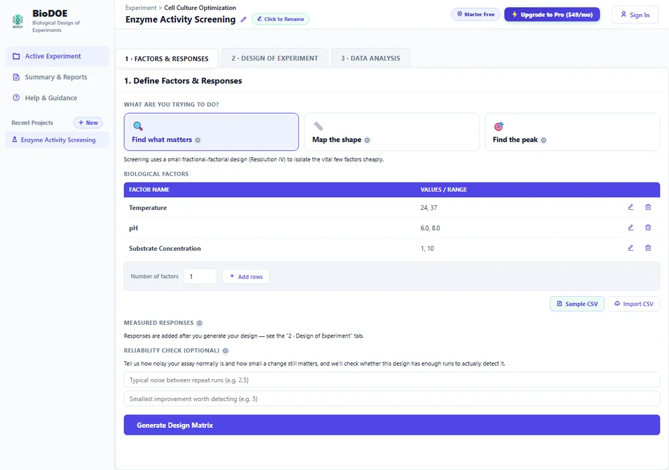This screenshot has height=470, width=669.
Task: Select the Map the shape goal card
Action: click(x=391, y=132)
